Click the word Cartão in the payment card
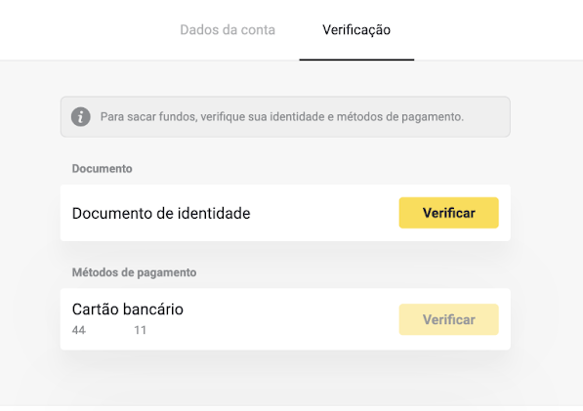Viewport: 583px width, 411px height. [95, 309]
